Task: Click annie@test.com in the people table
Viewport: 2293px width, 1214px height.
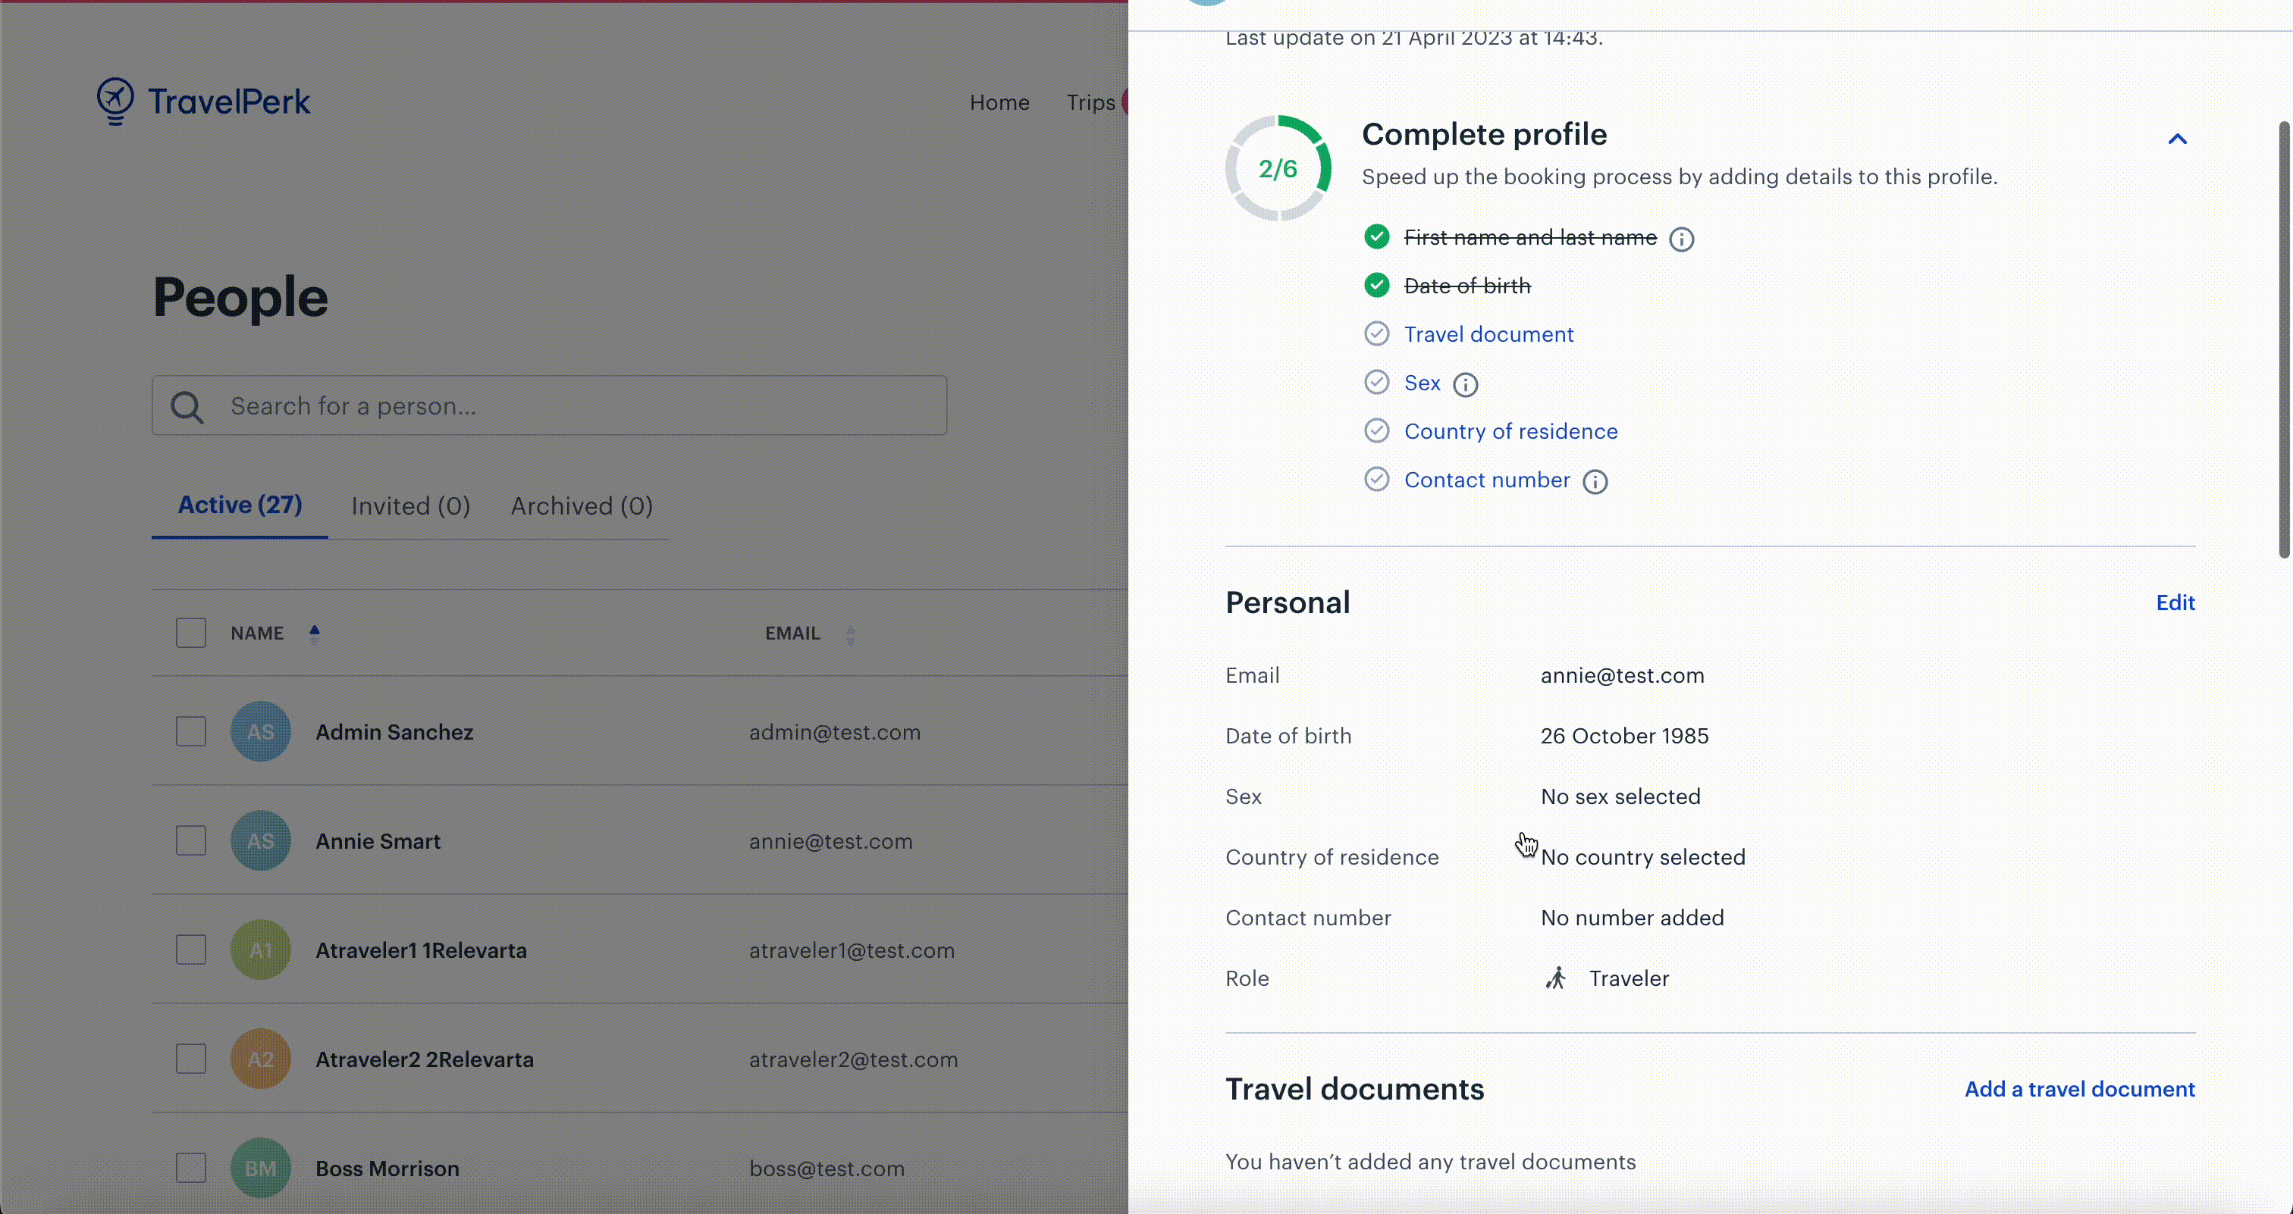Action: pyautogui.click(x=830, y=842)
